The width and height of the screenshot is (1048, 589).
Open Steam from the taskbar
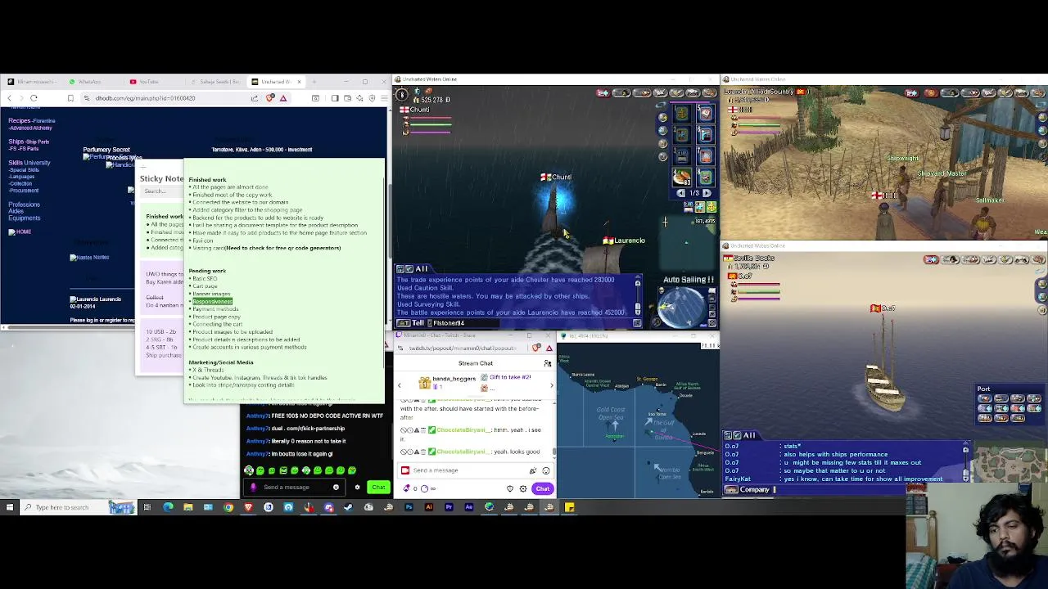pos(348,507)
